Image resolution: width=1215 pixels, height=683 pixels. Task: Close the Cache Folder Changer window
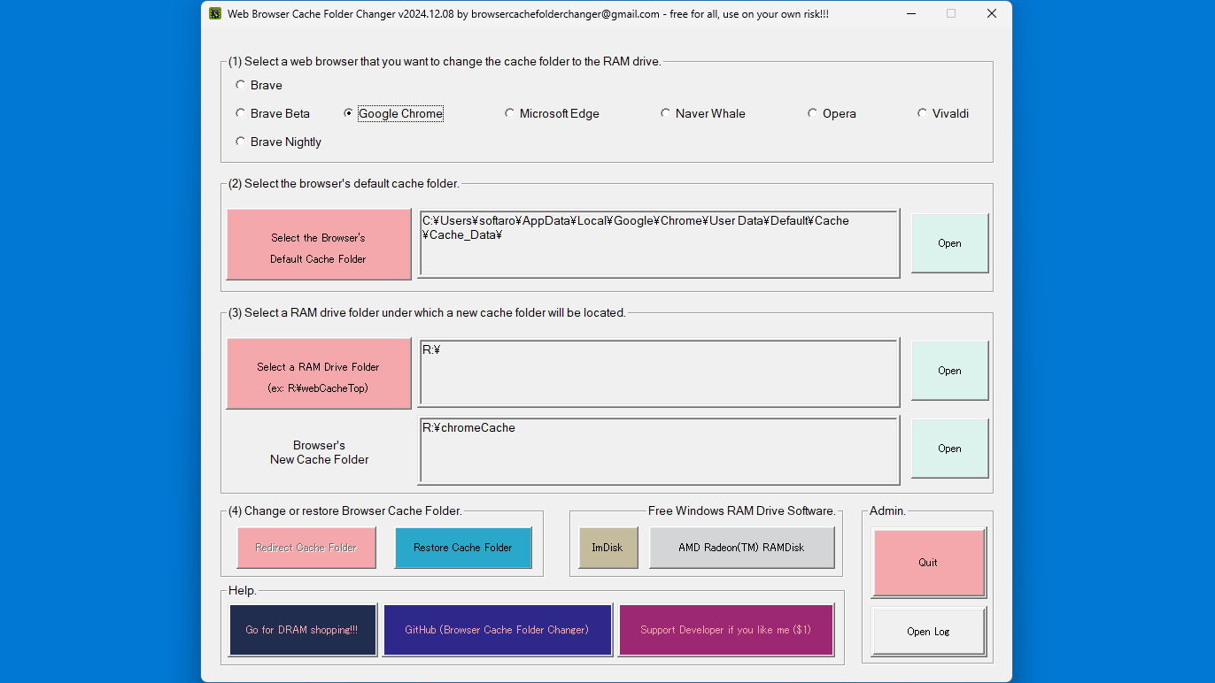pos(992,13)
